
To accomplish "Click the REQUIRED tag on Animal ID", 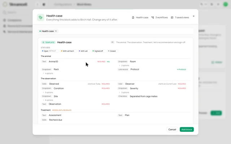I will coord(101,62).
